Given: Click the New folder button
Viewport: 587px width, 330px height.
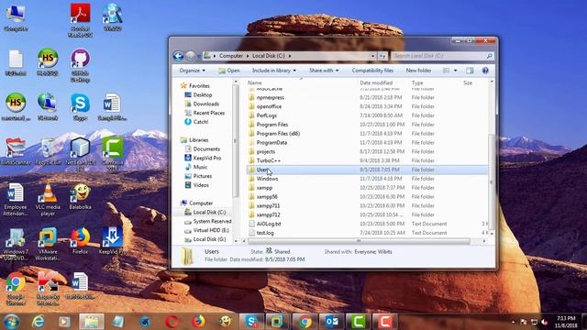Looking at the screenshot, I should 418,71.
